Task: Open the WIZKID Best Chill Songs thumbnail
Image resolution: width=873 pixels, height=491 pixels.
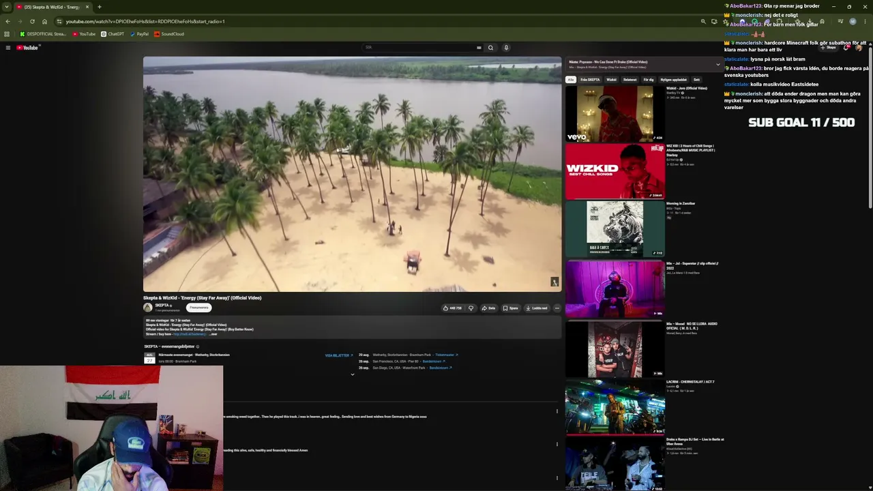Action: point(615,170)
